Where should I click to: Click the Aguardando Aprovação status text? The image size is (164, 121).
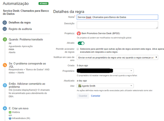click(21, 46)
